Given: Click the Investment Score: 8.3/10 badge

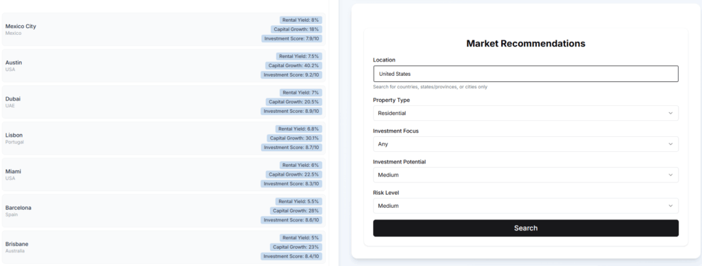Looking at the screenshot, I should click(x=291, y=184).
